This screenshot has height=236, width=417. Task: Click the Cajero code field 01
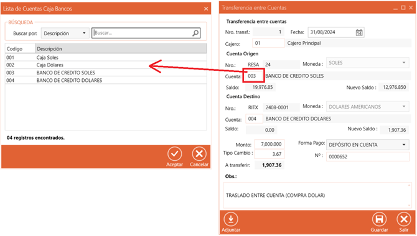tap(268, 43)
